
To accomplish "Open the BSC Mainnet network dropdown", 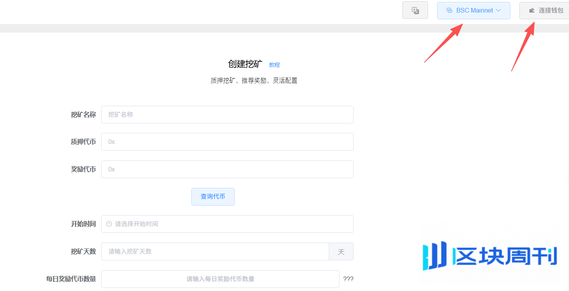I will 474,11.
